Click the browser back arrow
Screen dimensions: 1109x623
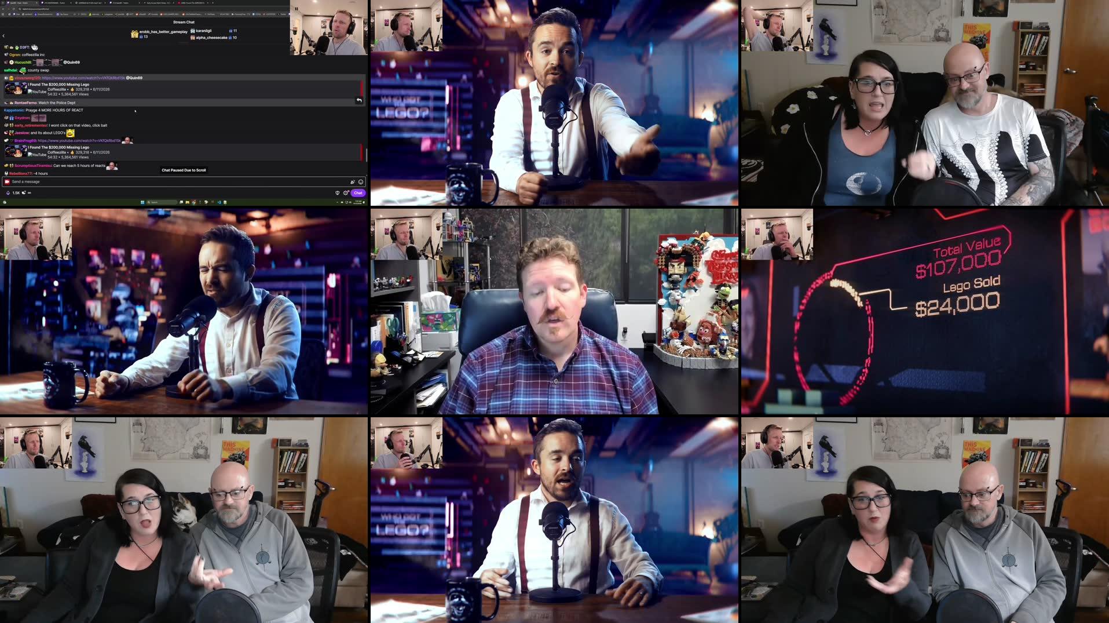[3, 9]
